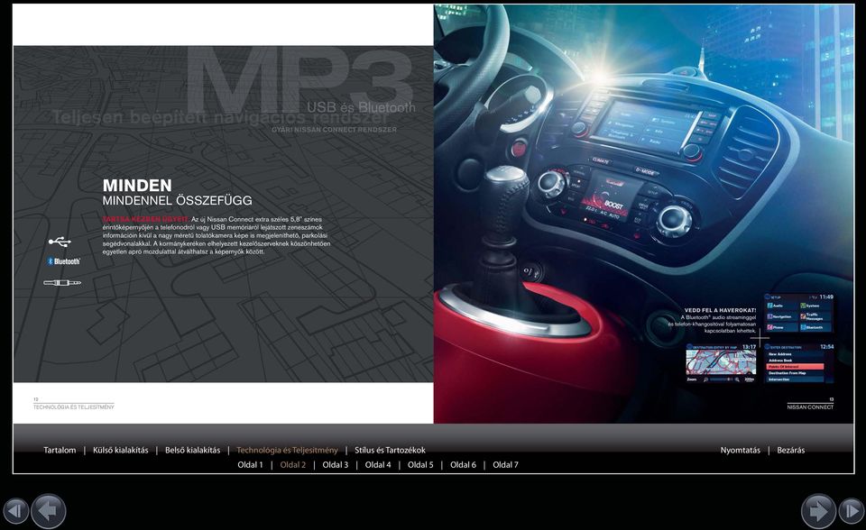Screen dimensions: 866x530
Task: Go to Oldal 7
Action: (505, 465)
